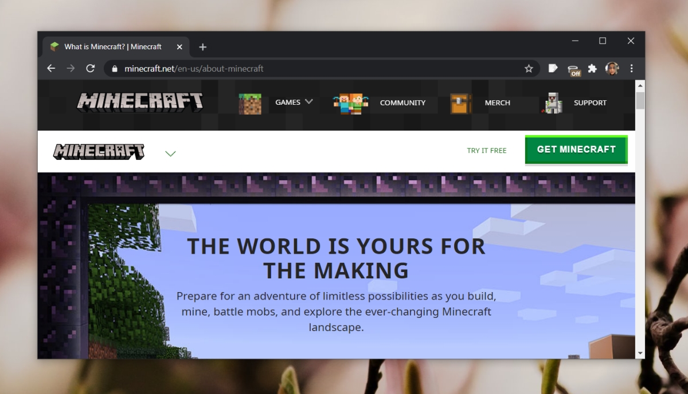Click the heading The World Is Yours For The Making

click(x=336, y=258)
